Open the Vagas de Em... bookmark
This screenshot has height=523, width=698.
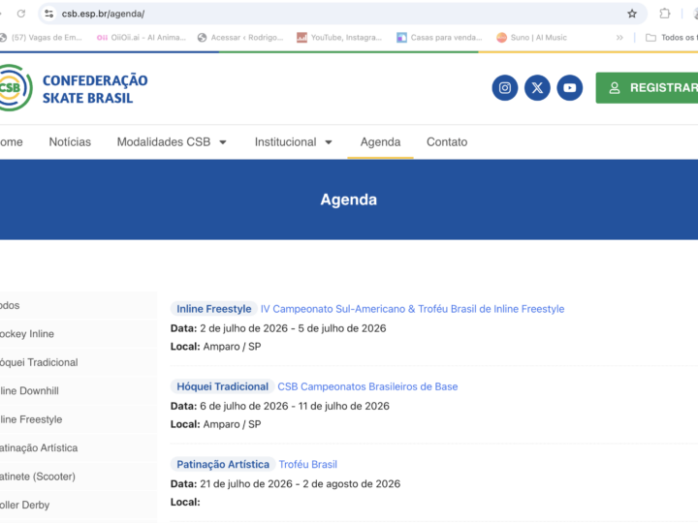click(41, 38)
